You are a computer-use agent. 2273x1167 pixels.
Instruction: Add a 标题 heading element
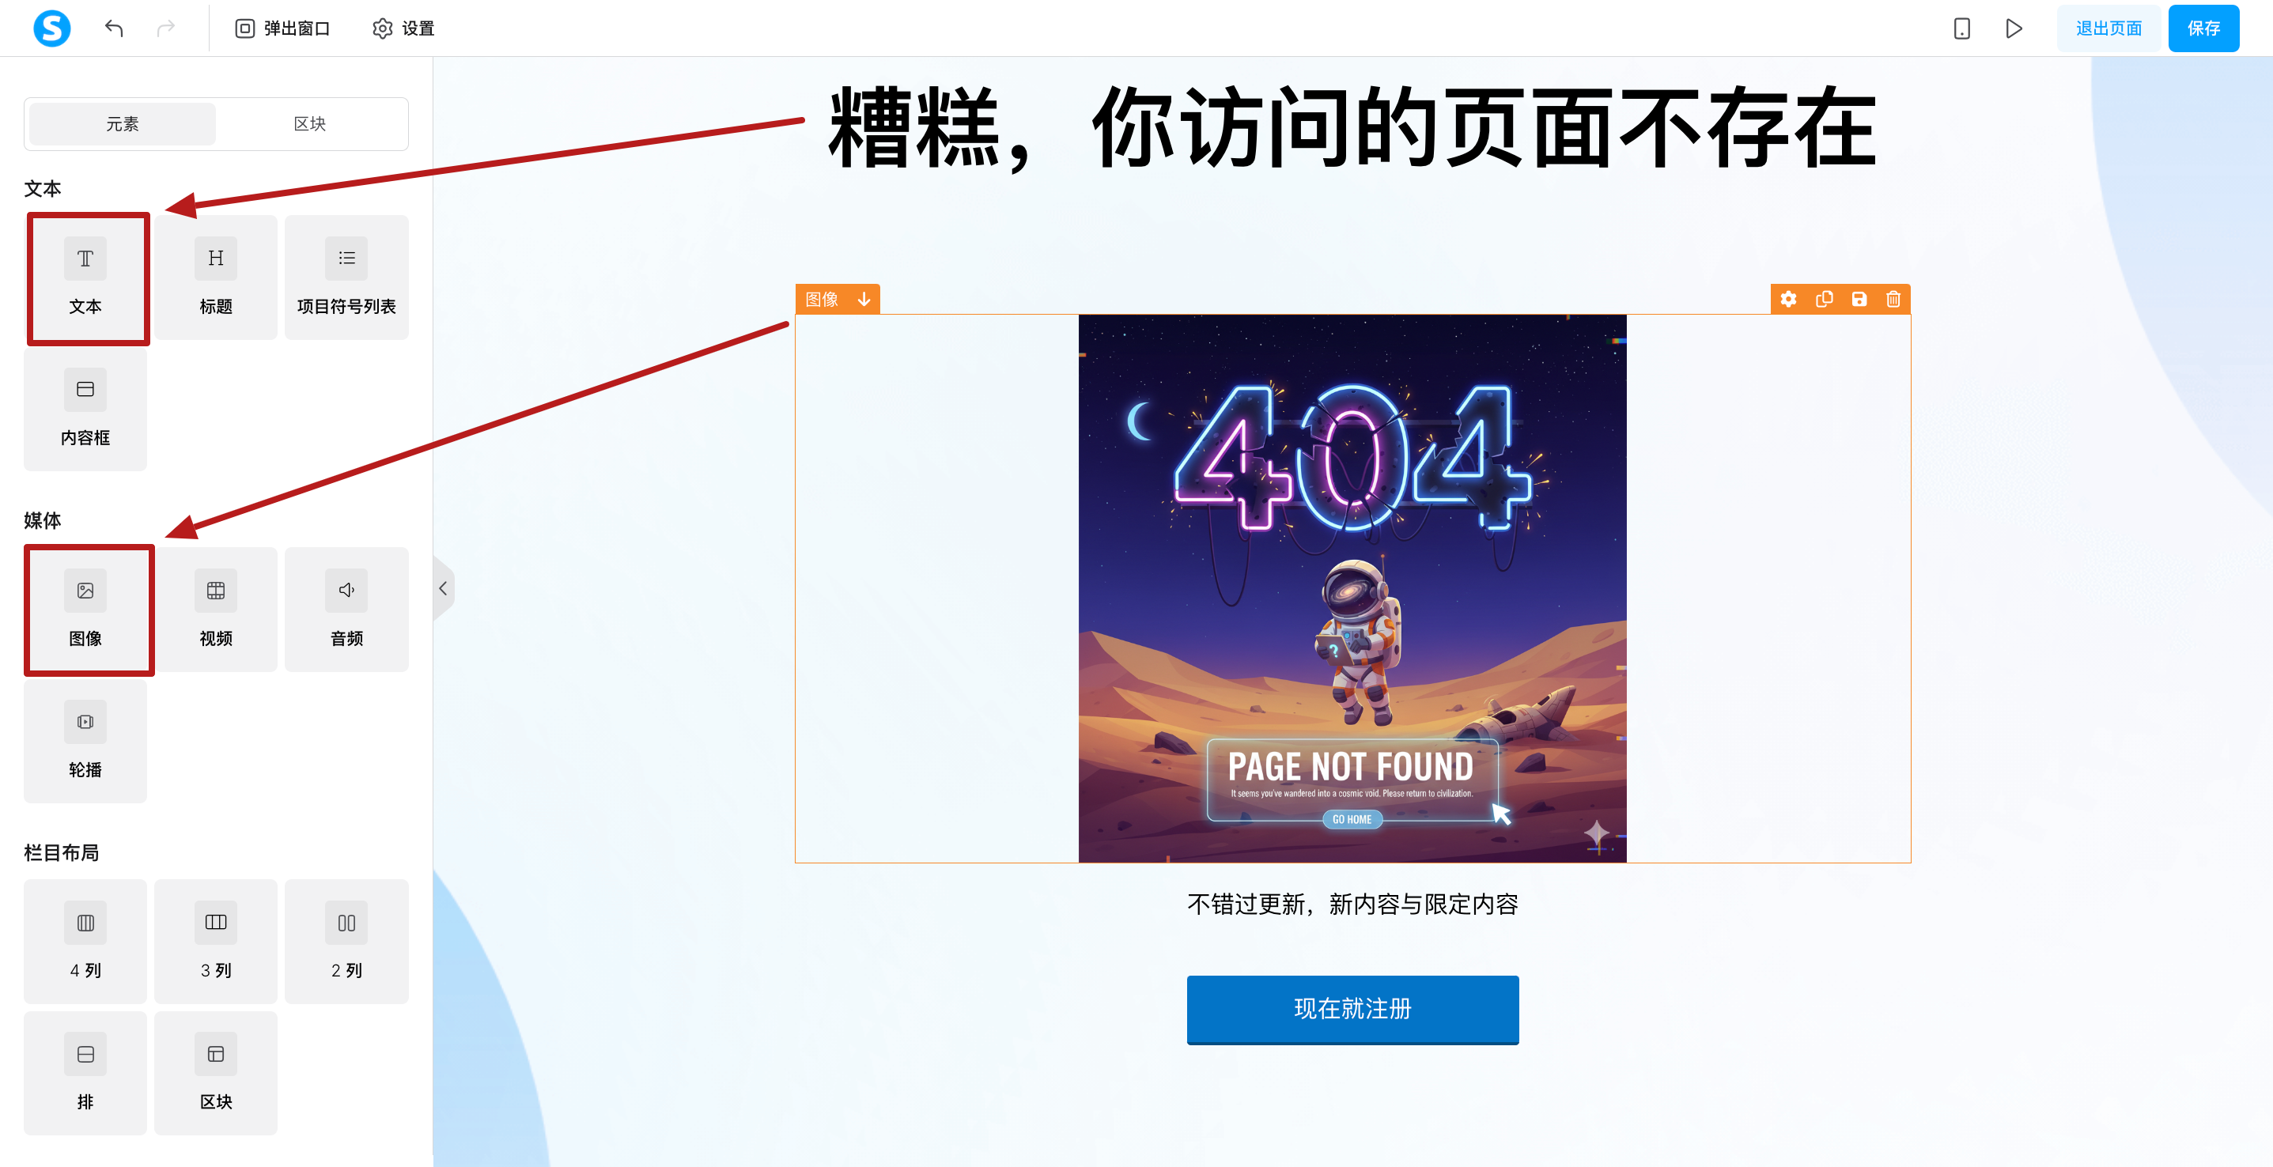pyautogui.click(x=215, y=278)
